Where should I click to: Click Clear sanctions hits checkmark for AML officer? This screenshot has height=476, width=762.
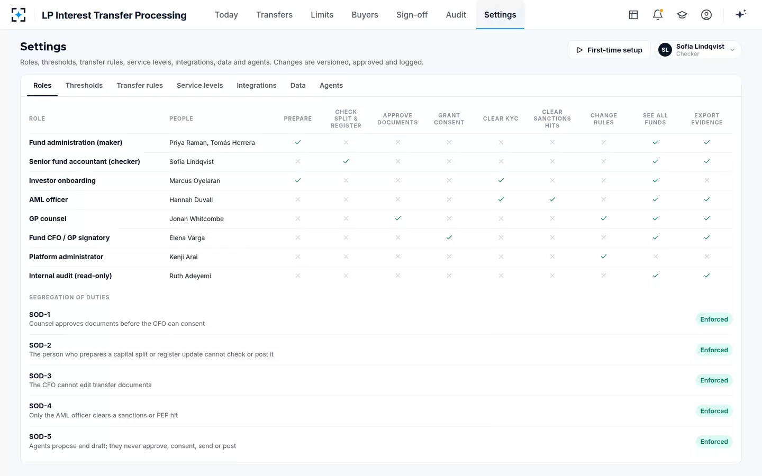click(x=552, y=199)
